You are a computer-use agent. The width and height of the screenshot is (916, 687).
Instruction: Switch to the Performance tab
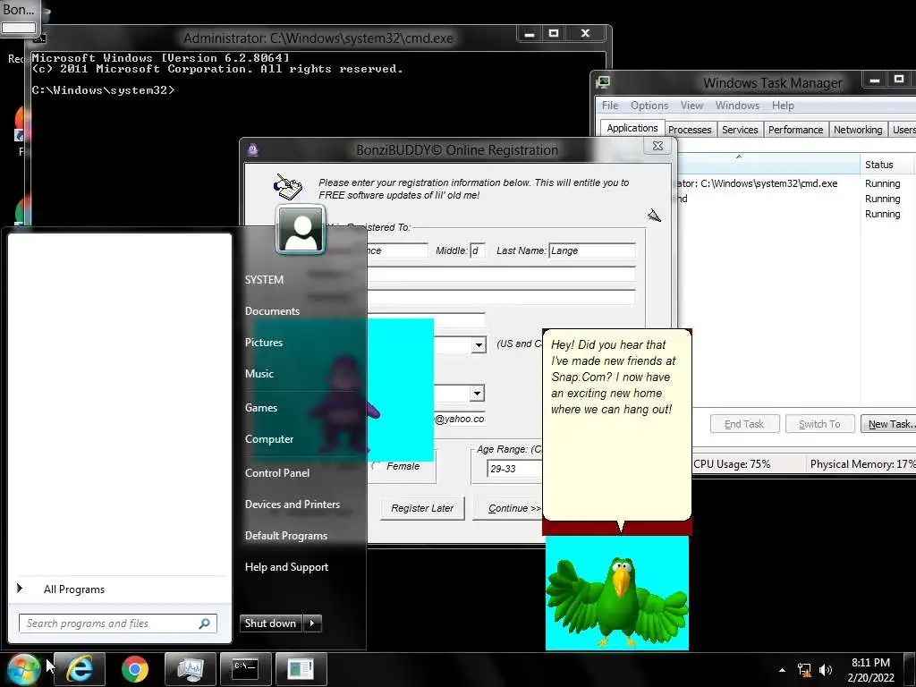pos(795,130)
